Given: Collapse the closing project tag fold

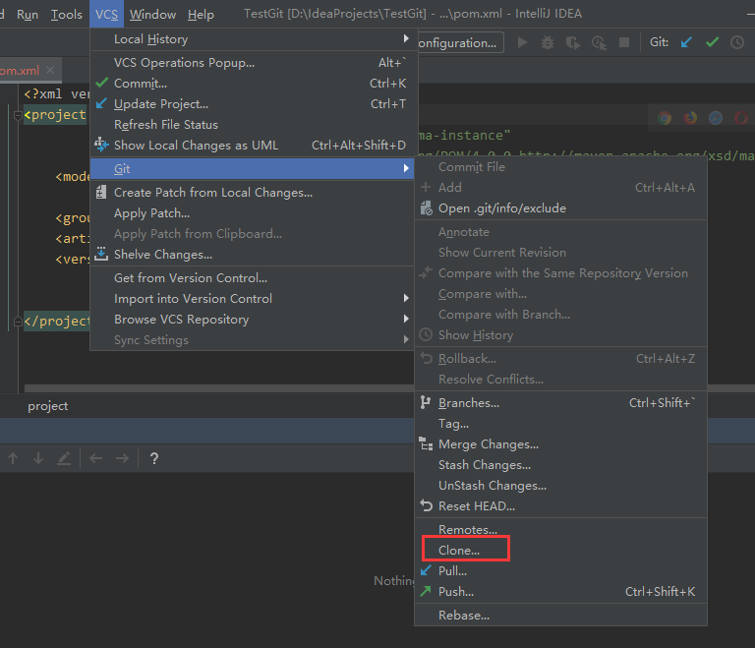Looking at the screenshot, I should coord(18,321).
